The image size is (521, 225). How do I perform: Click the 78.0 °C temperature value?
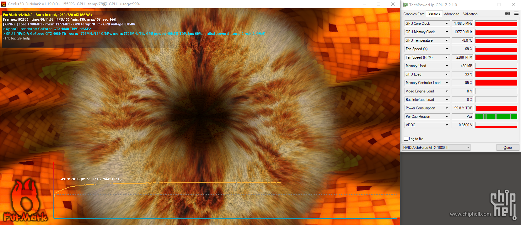(463, 40)
